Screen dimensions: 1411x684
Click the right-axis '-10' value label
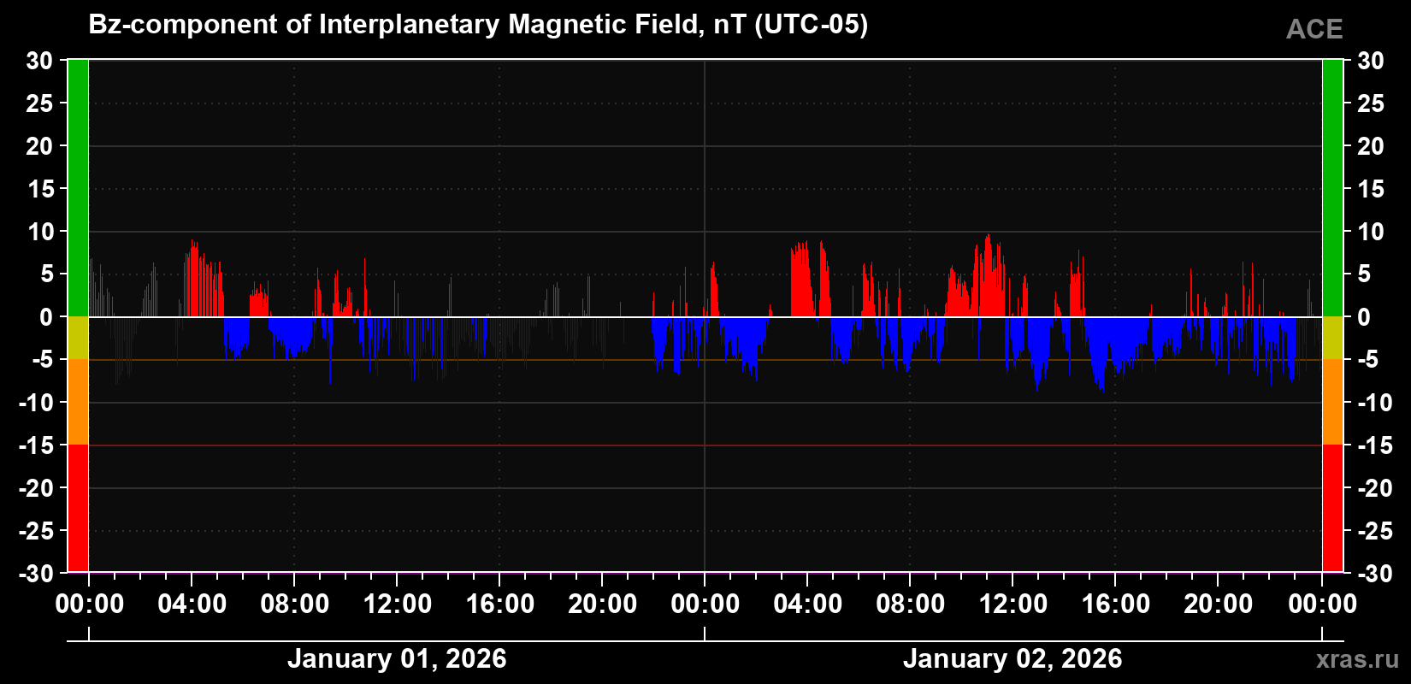pos(1374,403)
